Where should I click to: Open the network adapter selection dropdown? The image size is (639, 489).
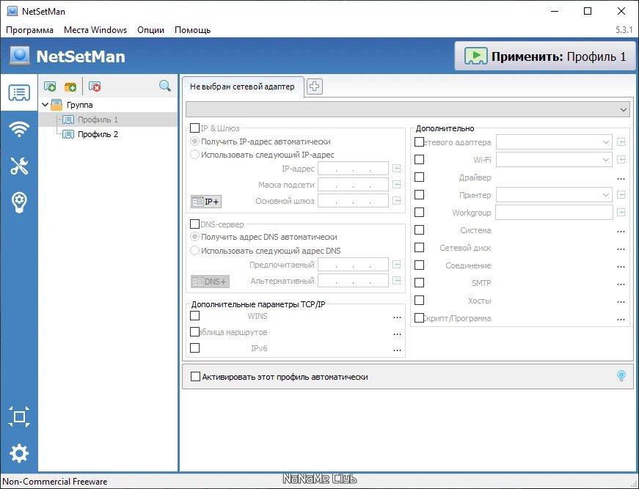point(407,109)
